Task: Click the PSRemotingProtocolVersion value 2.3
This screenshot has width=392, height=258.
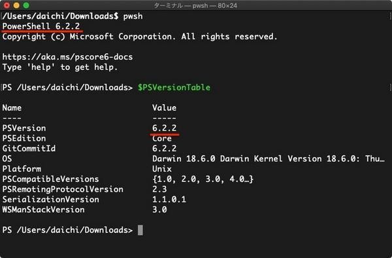Action: click(x=159, y=189)
